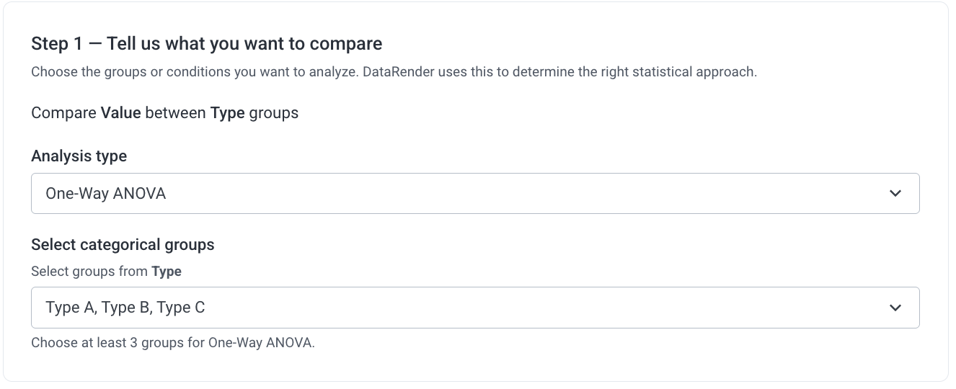This screenshot has height=389, width=956.
Task: Click the 'Select groups from Type' helper text
Action: (107, 272)
